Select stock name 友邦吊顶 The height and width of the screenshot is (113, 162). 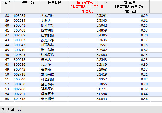click(x=48, y=74)
